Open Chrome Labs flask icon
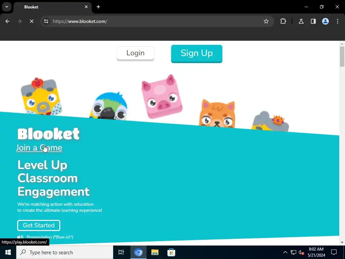The height and width of the screenshot is (259, 345). pyautogui.click(x=301, y=21)
